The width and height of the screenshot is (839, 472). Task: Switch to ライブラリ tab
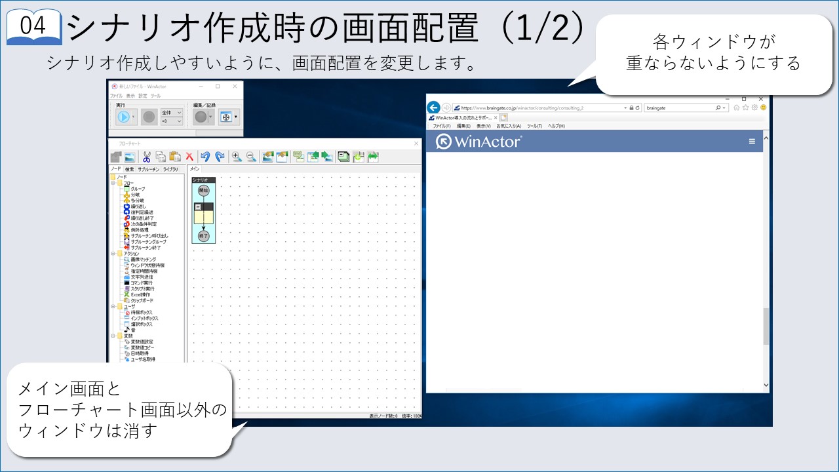(170, 169)
